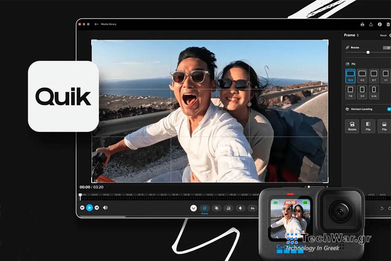Click the share/upload icon in the top bar
The height and width of the screenshot is (261, 391).
pyautogui.click(x=370, y=24)
